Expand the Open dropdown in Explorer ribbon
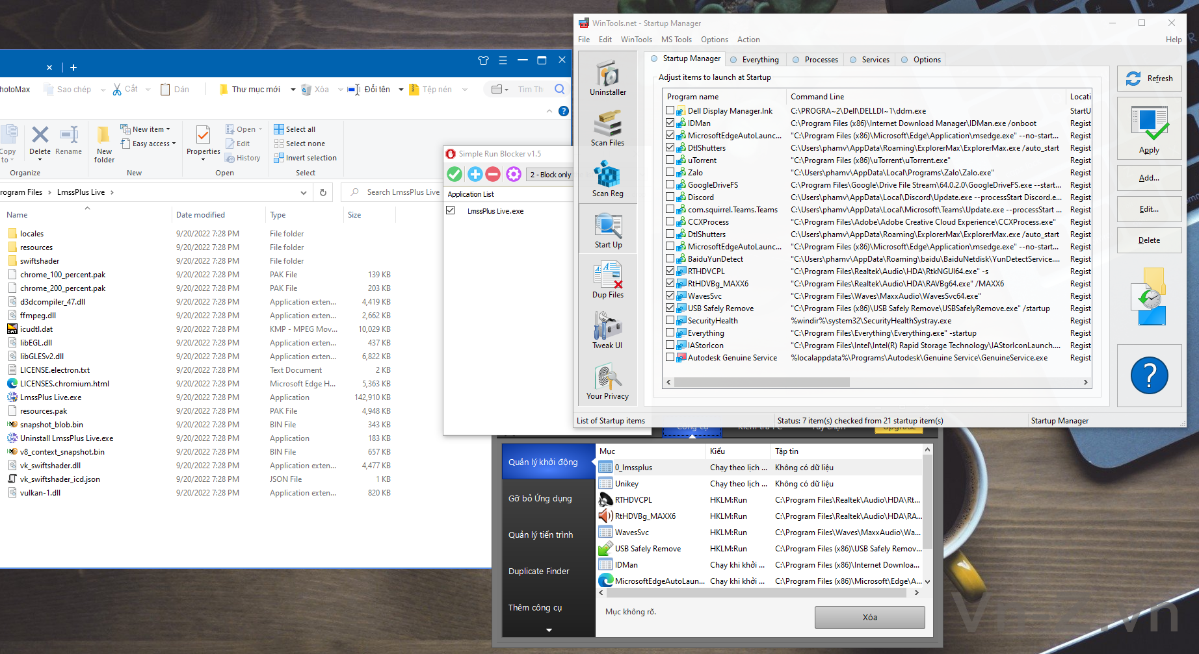The height and width of the screenshot is (654, 1199). [x=260, y=129]
